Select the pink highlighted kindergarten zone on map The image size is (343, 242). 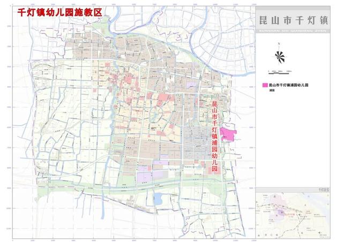click(230, 134)
